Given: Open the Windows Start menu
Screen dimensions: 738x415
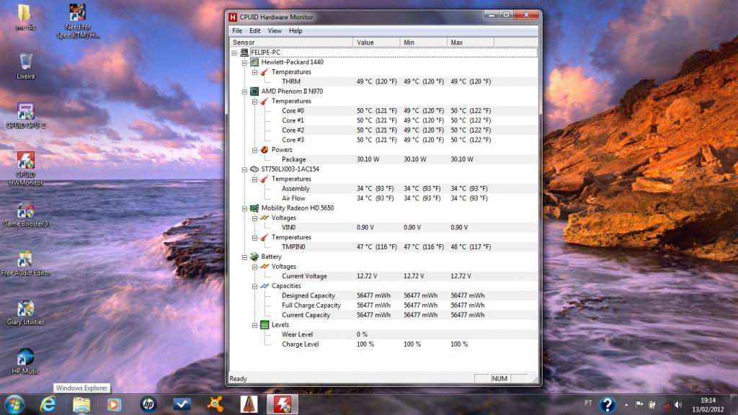Looking at the screenshot, I should (14, 405).
